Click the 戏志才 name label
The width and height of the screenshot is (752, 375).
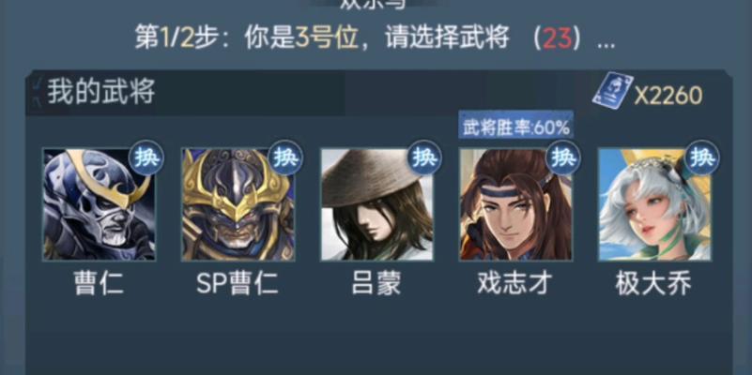point(515,283)
